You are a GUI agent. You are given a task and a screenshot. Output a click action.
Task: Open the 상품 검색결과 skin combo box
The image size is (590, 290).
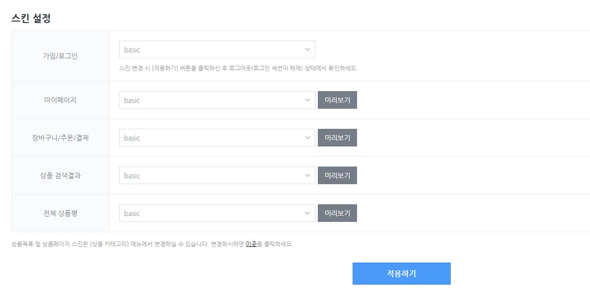click(217, 175)
